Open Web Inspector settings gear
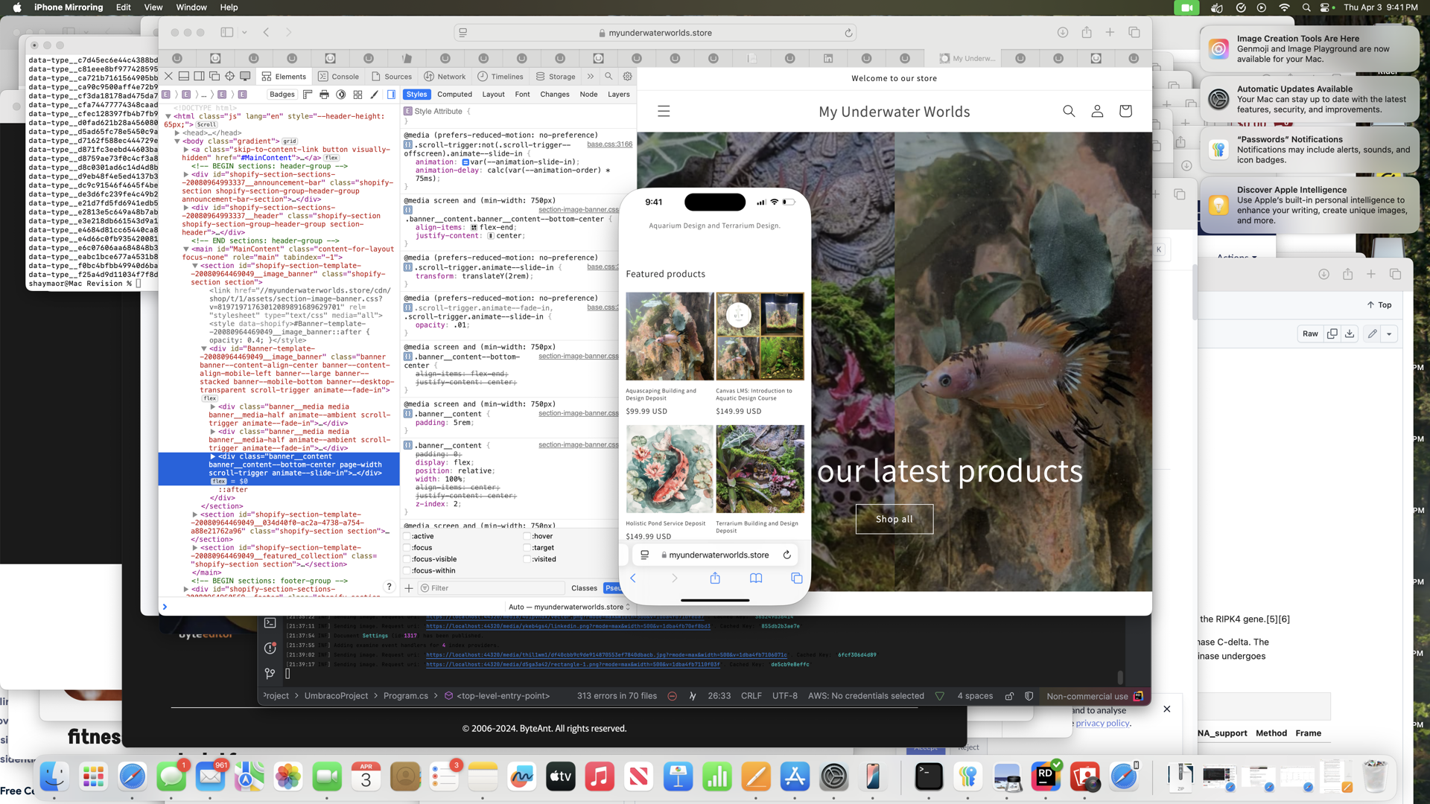 628,76
